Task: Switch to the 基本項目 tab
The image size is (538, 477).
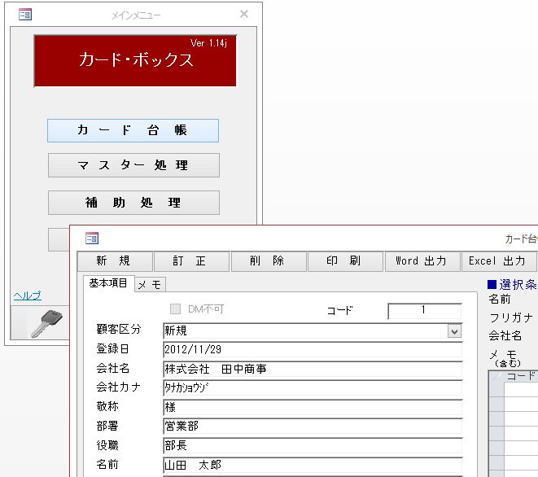Action: (108, 283)
